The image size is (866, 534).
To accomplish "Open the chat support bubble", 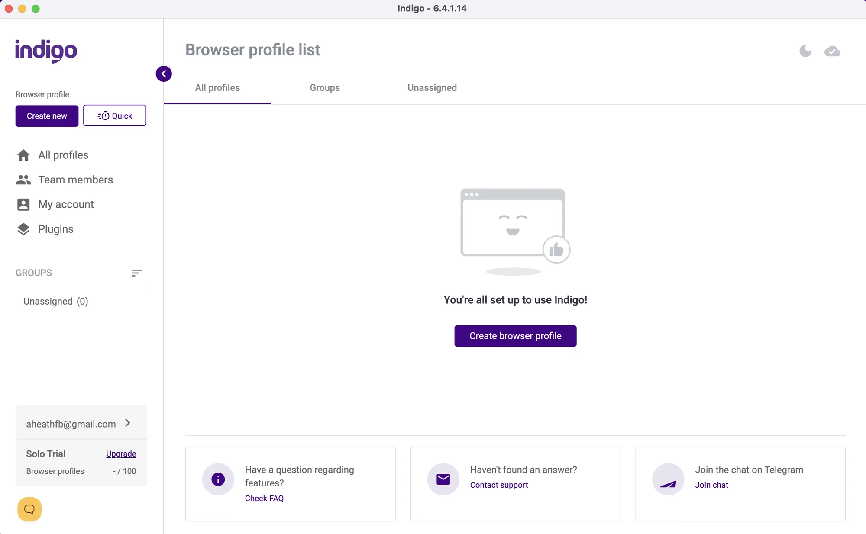I will point(29,509).
